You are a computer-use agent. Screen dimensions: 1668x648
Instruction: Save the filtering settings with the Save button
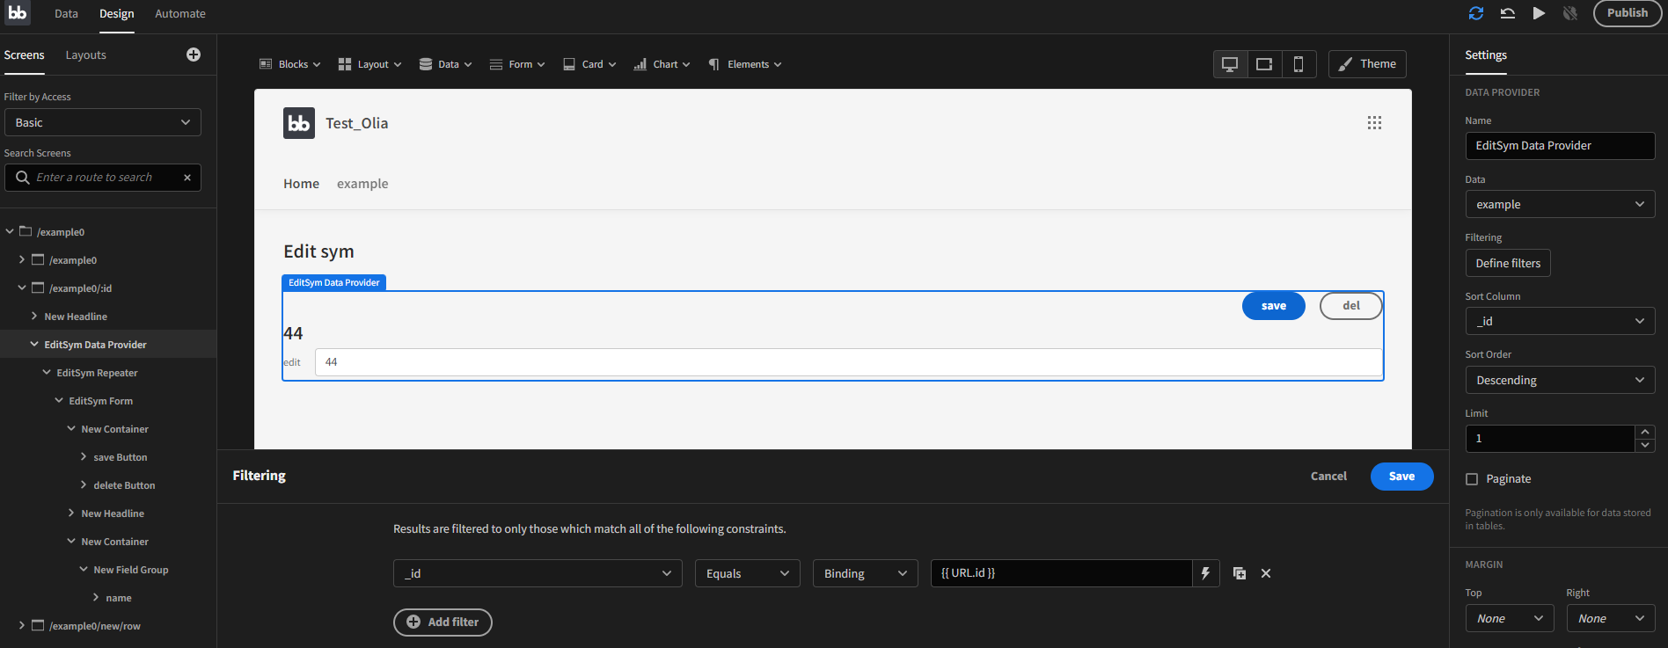click(1402, 477)
